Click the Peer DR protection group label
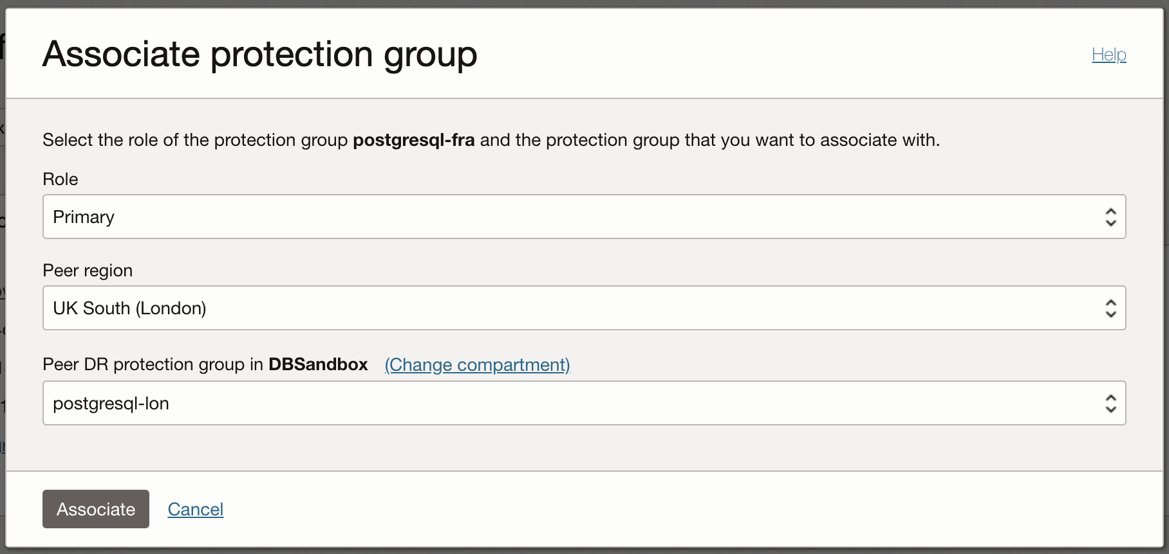The width and height of the screenshot is (1169, 554). coord(153,364)
